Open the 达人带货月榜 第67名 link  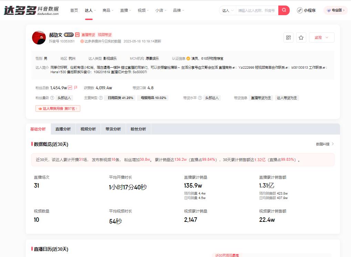click(x=58, y=108)
